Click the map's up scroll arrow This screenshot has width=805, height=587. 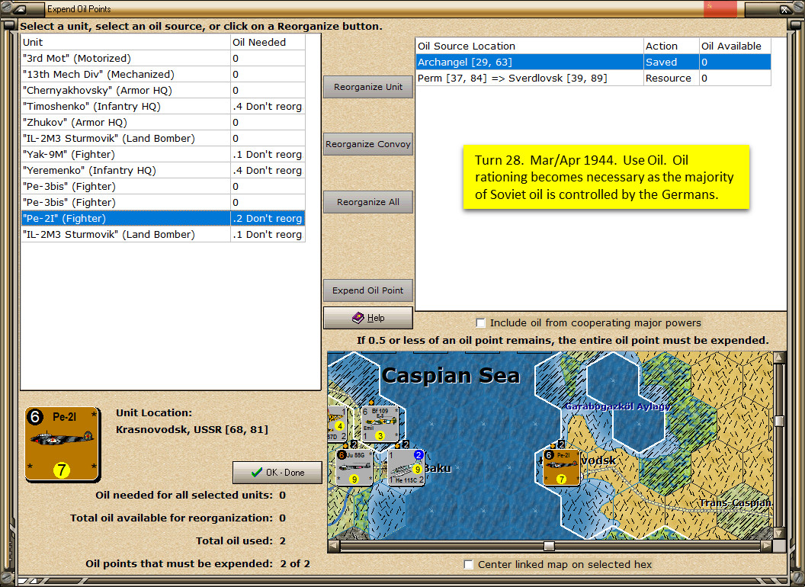click(779, 358)
